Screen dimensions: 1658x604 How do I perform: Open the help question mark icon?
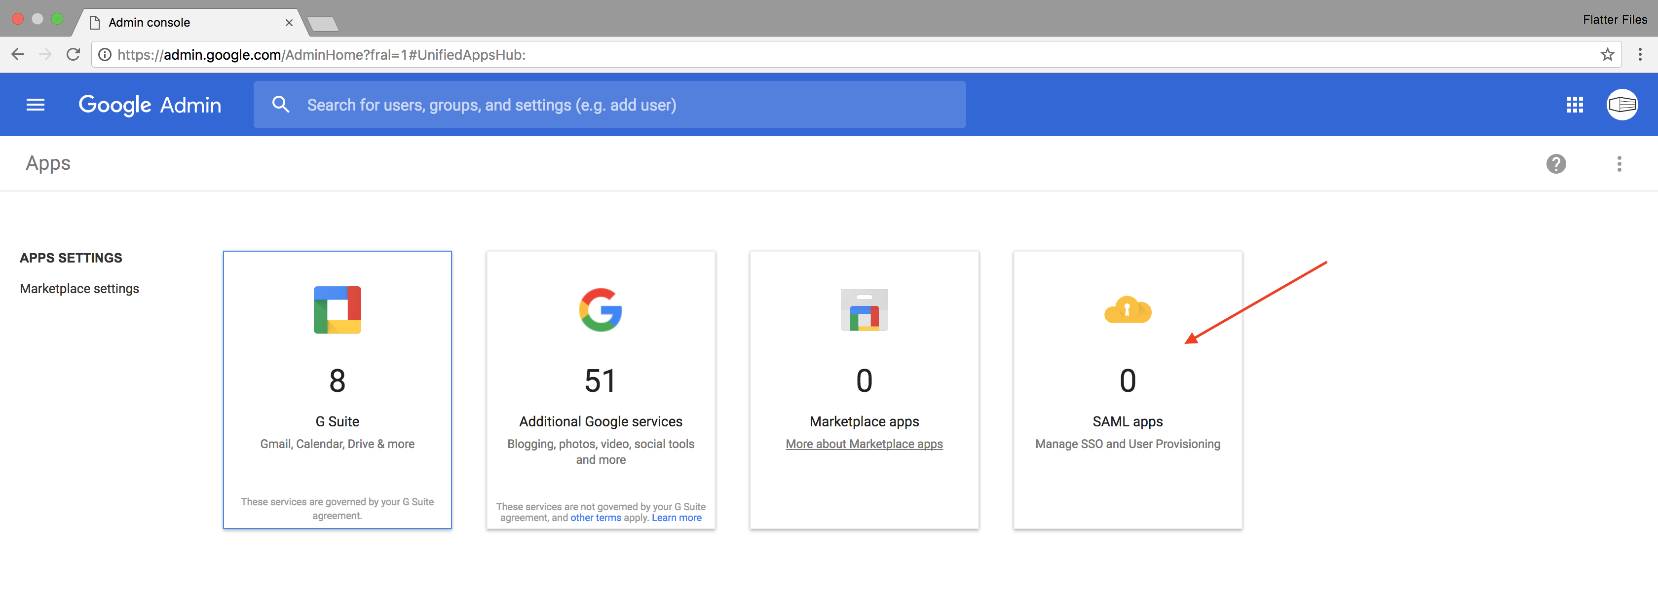1556,163
